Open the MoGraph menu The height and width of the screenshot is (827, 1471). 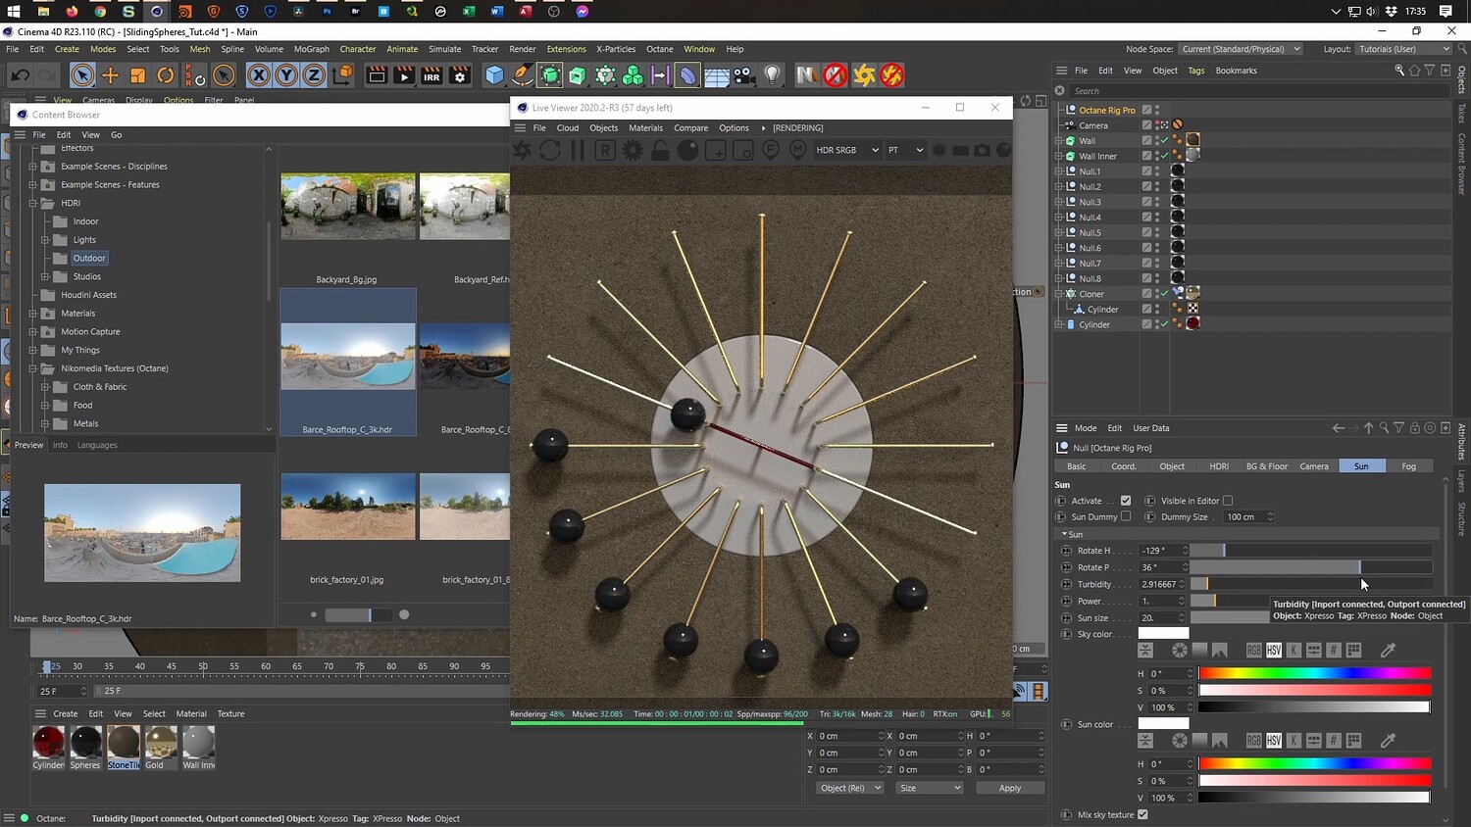pos(312,49)
